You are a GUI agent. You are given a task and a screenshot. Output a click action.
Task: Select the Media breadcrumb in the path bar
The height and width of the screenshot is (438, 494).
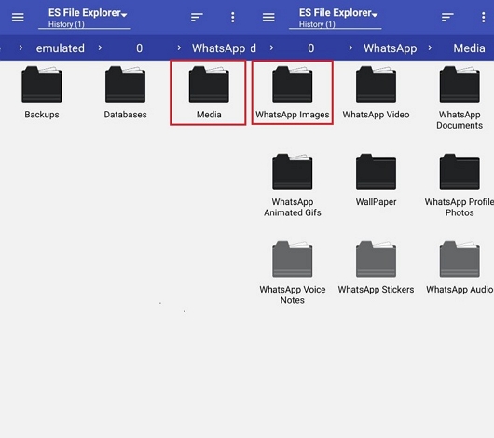click(x=469, y=48)
